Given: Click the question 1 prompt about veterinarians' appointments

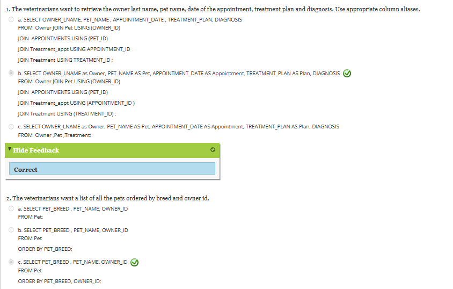Looking at the screenshot, I should click(x=213, y=10).
